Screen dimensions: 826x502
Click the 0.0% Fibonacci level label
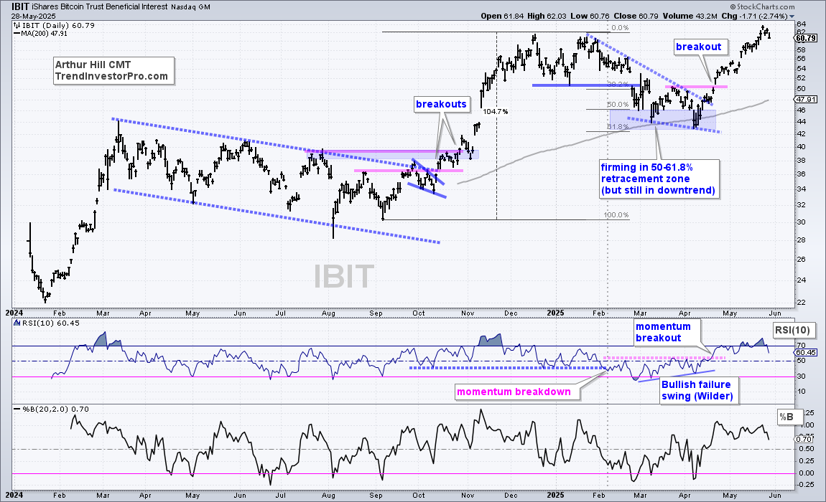(x=619, y=28)
